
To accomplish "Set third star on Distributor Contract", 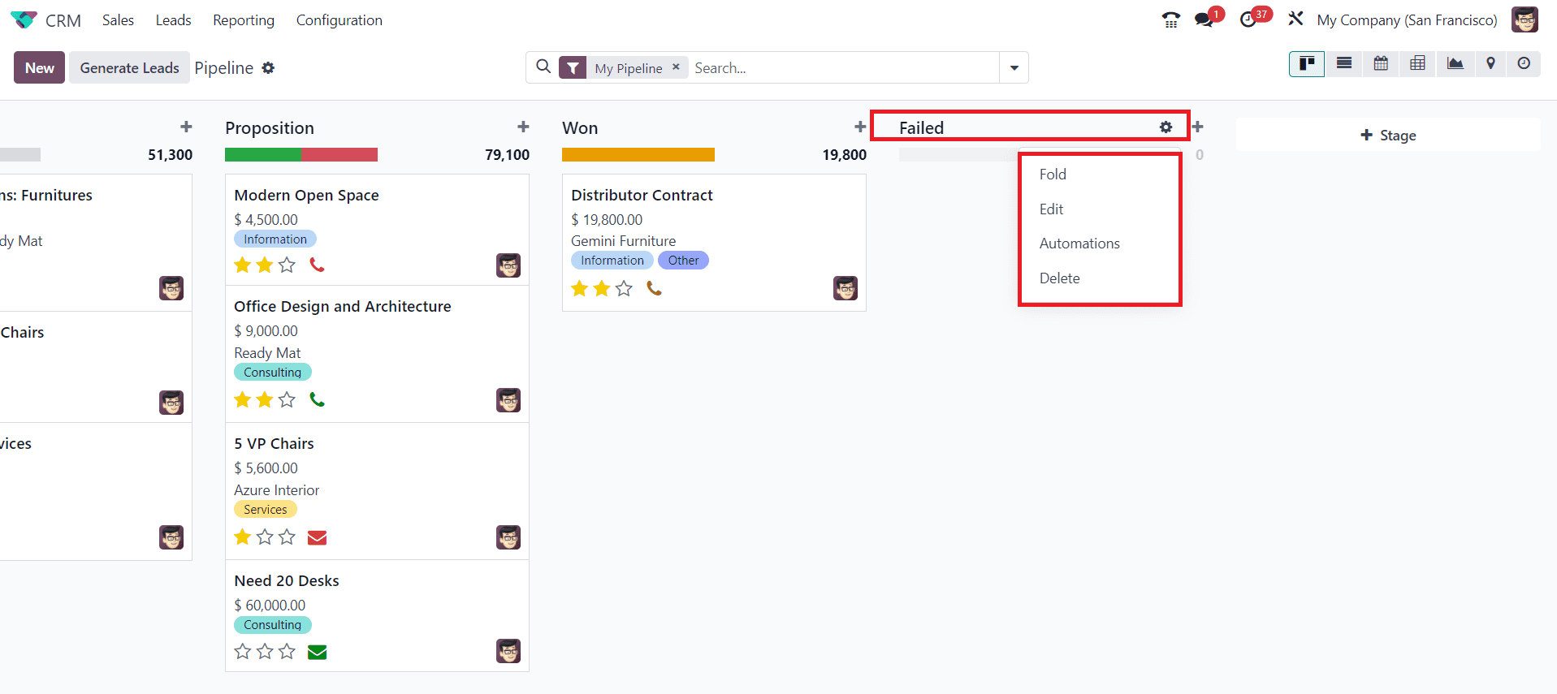I will pos(624,288).
